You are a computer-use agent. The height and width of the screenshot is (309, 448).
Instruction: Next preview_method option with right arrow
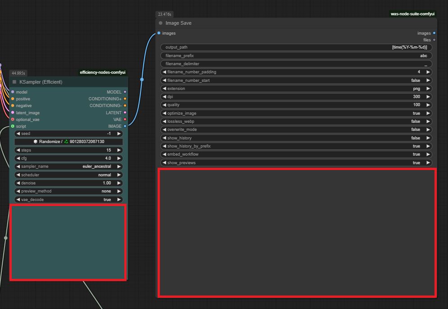119,191
